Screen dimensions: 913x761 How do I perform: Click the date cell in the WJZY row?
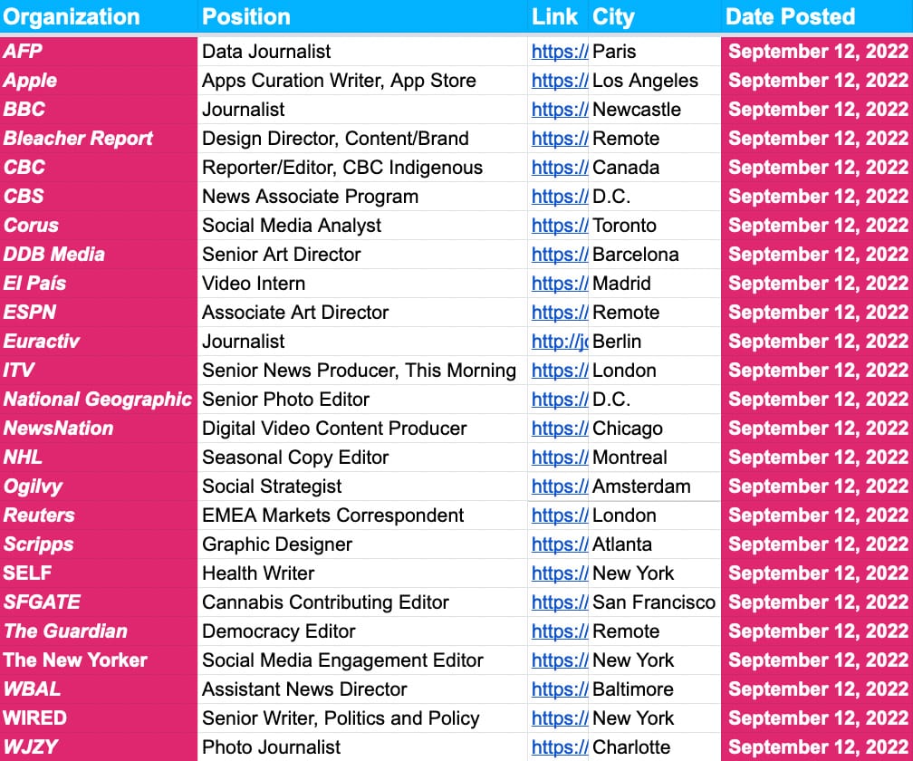coord(817,747)
